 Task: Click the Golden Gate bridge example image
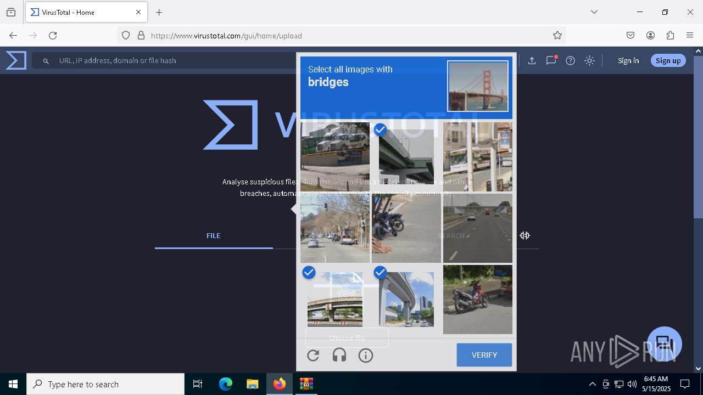tap(478, 86)
